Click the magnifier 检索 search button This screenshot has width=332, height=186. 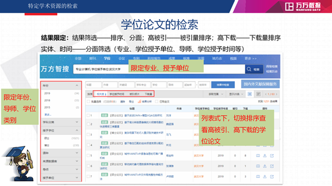tap(254, 69)
